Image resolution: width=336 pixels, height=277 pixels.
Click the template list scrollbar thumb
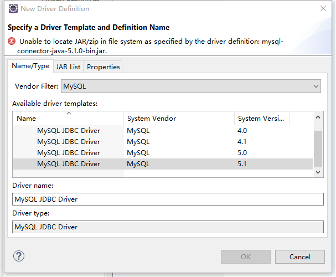[318, 149]
